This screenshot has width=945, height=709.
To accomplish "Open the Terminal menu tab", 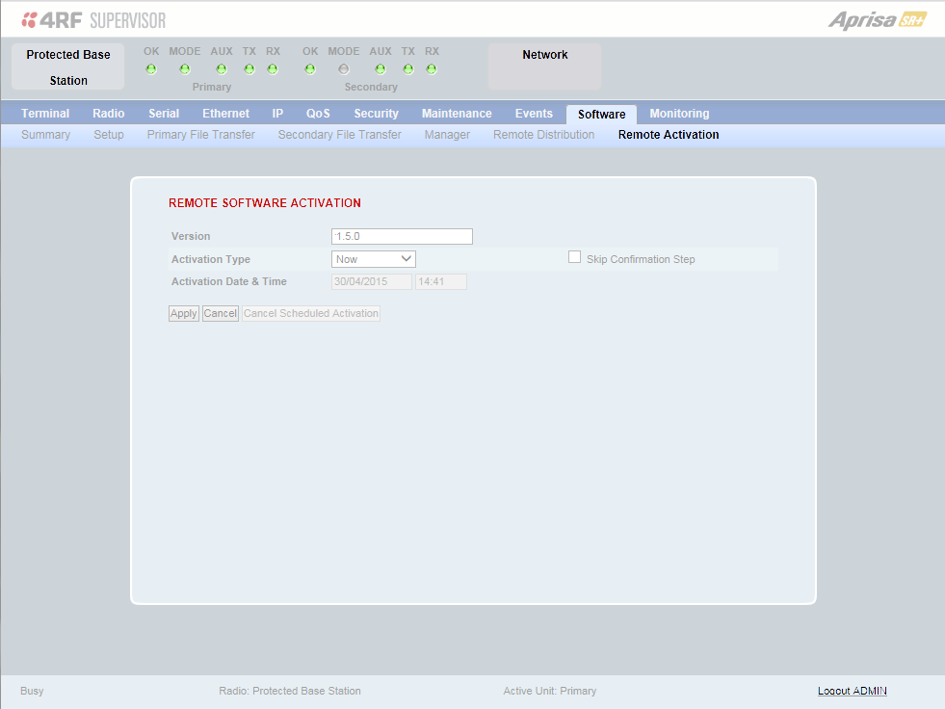I will [x=45, y=114].
